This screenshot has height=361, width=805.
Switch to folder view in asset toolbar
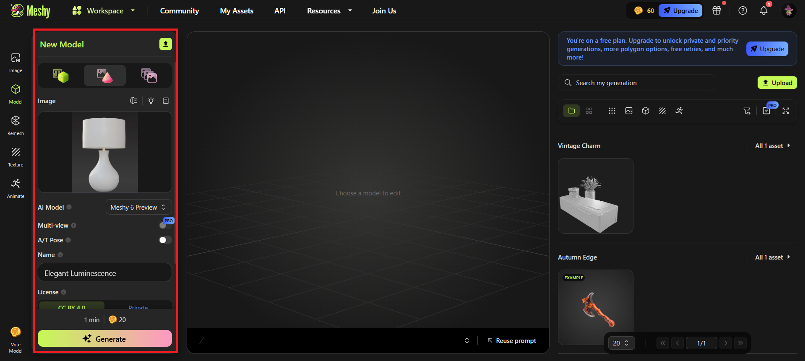pos(571,111)
